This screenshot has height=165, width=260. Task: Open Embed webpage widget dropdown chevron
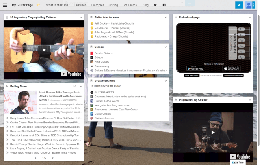(250, 17)
